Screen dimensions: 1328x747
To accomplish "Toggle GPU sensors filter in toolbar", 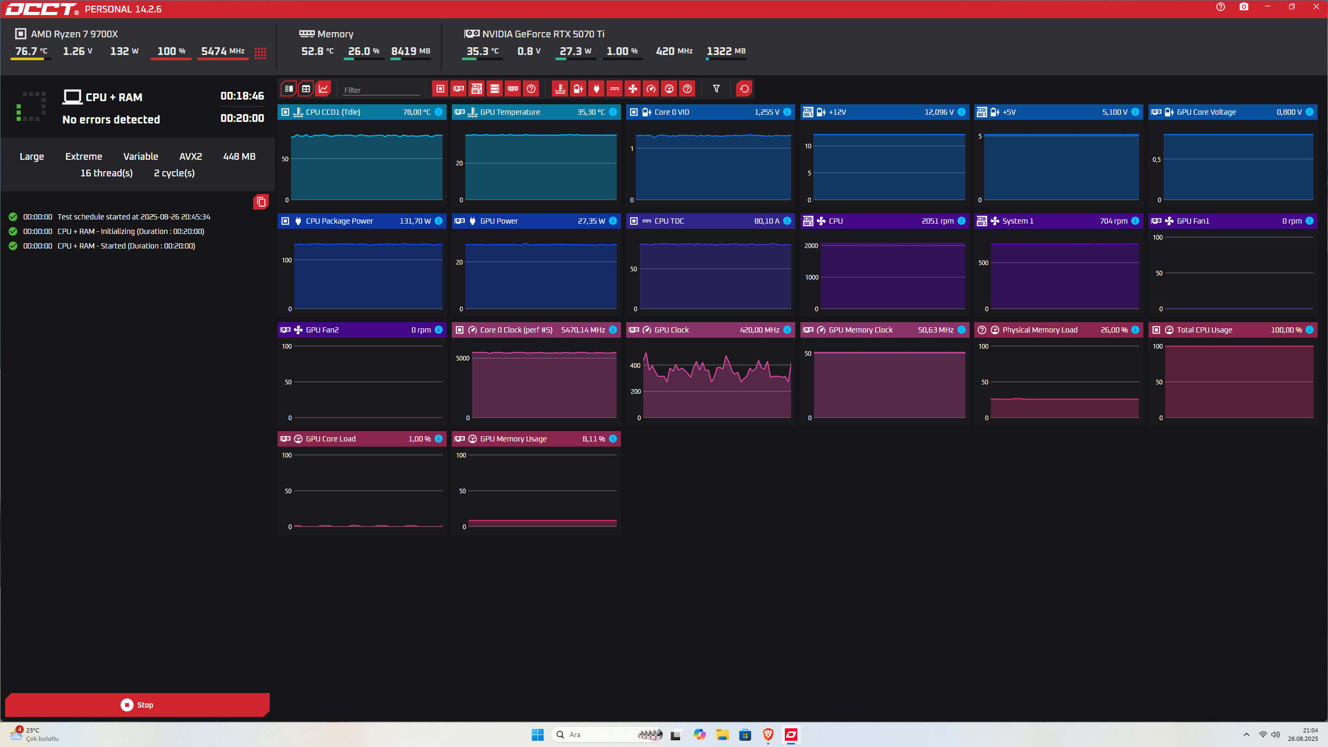I will [x=459, y=89].
